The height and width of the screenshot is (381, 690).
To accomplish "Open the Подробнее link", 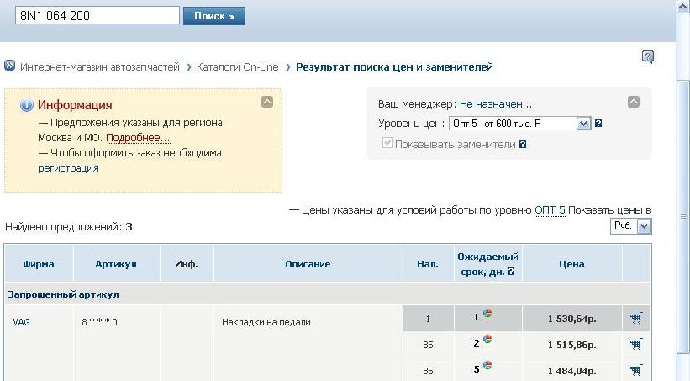I will coord(138,137).
